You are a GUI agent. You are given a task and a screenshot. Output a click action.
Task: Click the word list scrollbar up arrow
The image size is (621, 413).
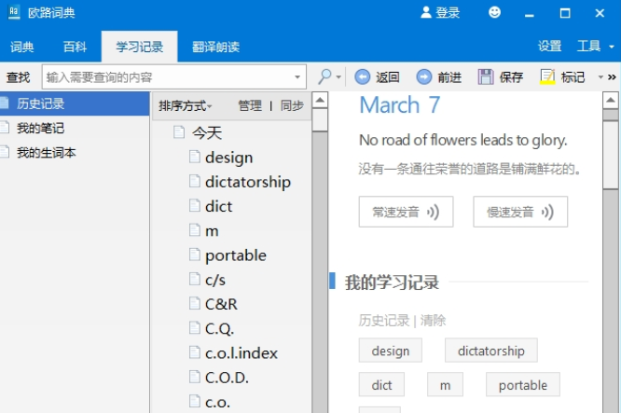pyautogui.click(x=319, y=101)
